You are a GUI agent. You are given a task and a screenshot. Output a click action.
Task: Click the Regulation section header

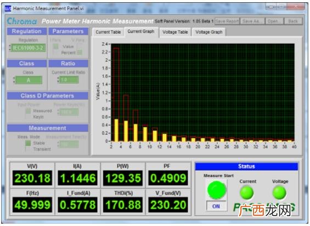pyautogui.click(x=27, y=31)
